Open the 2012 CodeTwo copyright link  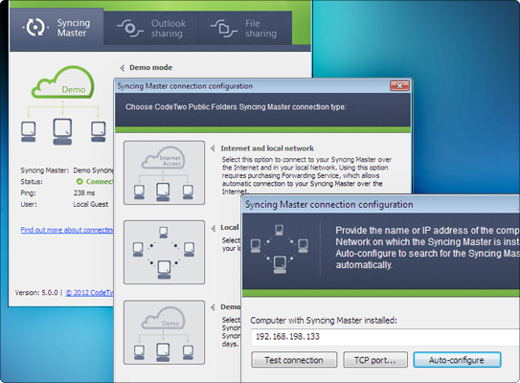pos(90,293)
